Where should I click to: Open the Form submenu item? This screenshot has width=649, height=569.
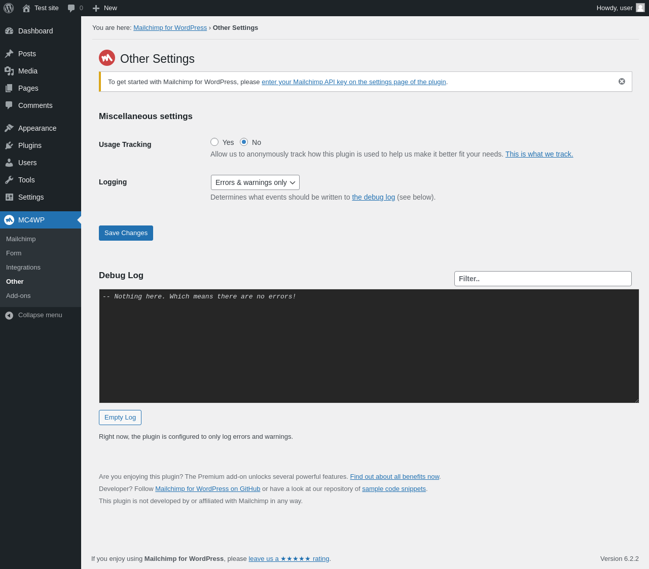coord(14,253)
